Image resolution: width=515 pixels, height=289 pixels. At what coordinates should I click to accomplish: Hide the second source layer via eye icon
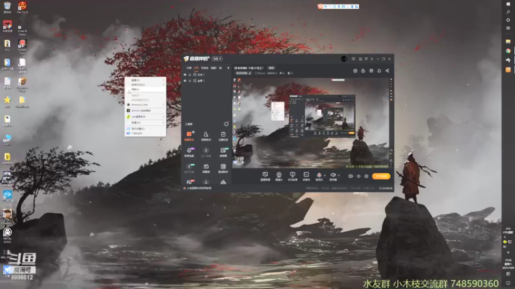tap(185, 81)
